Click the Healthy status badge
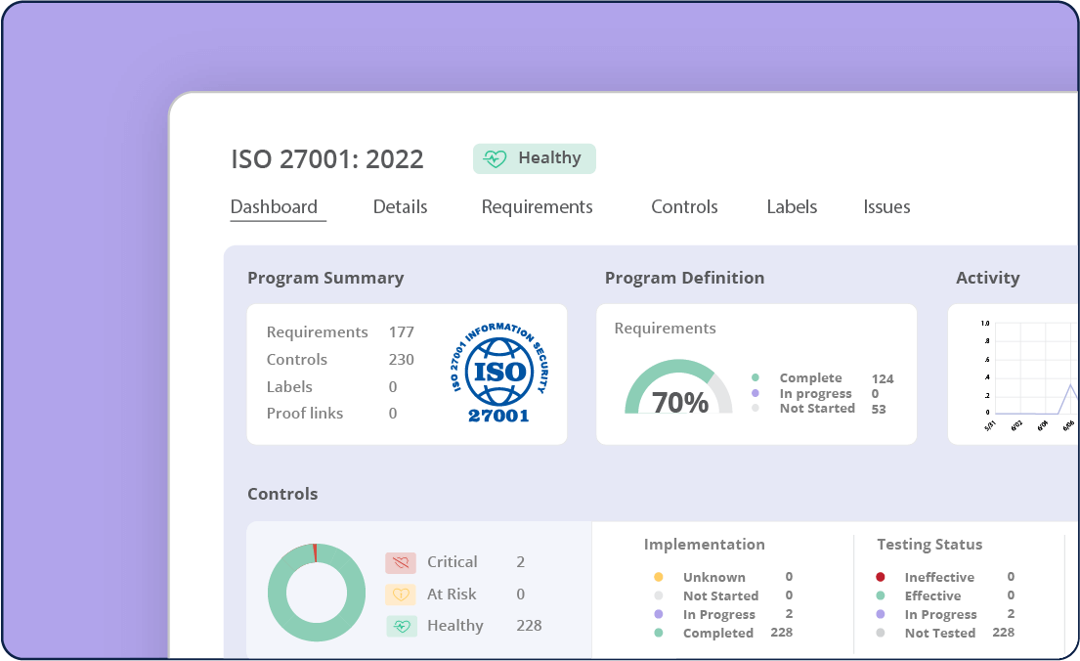Viewport: 1080px width, 661px height. [x=535, y=158]
